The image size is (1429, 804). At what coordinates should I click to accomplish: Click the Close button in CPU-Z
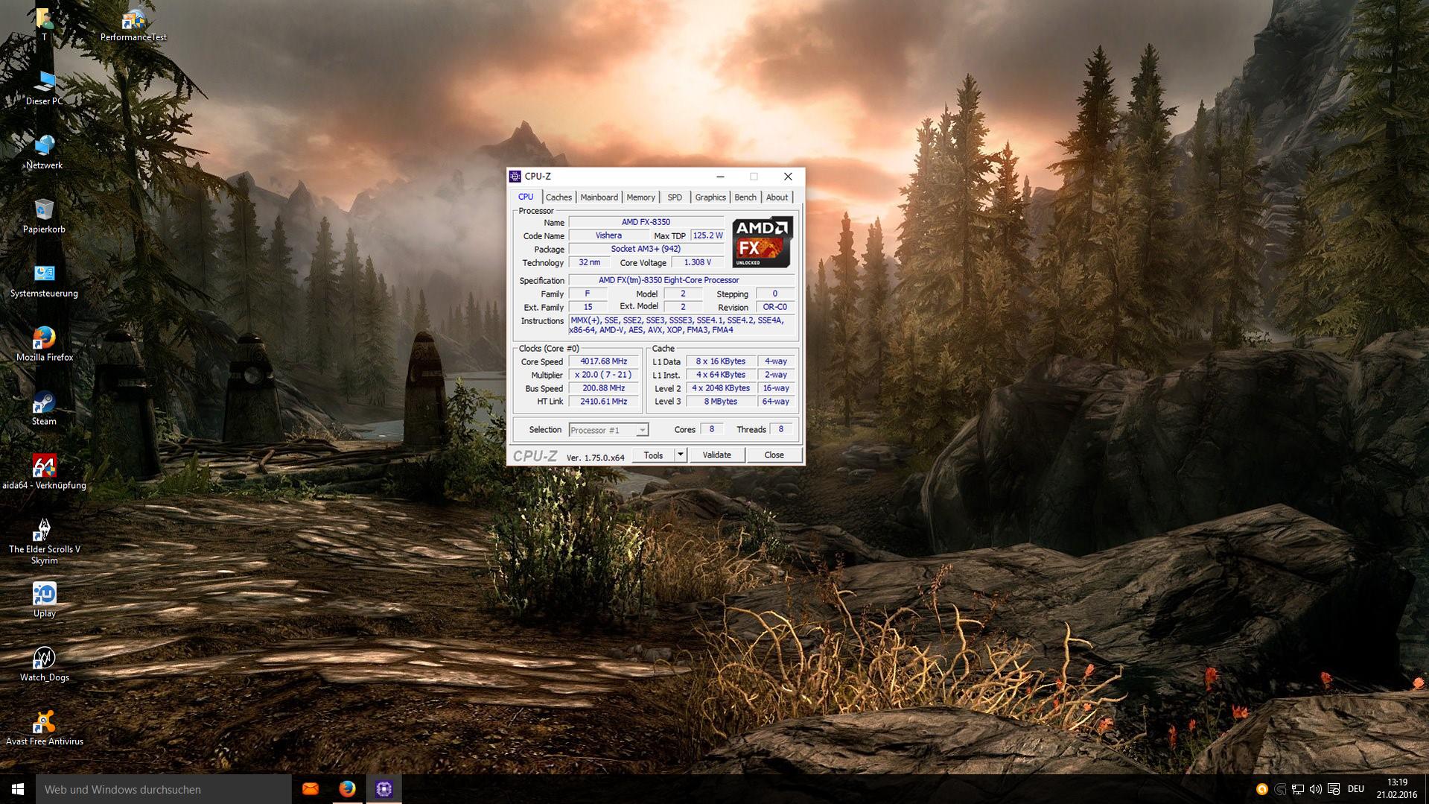coord(774,455)
